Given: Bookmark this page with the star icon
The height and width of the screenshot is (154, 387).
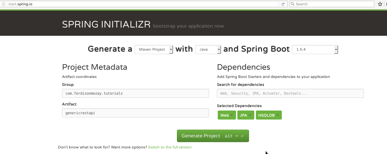Looking at the screenshot, I should tap(380, 4).
